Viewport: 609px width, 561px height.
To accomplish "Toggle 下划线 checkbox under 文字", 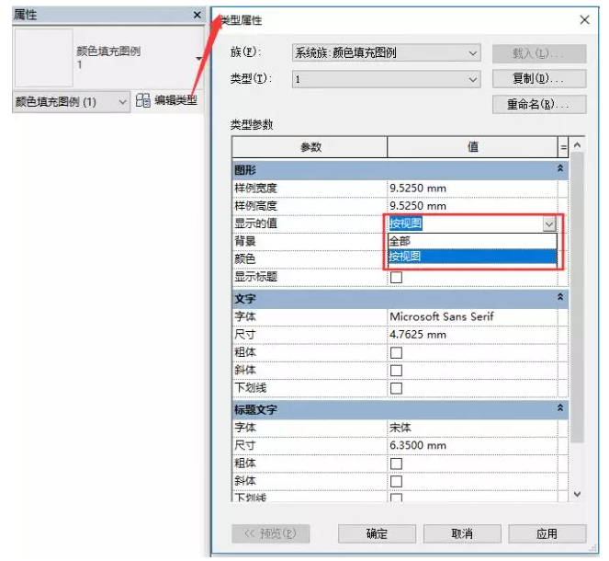I will click(x=397, y=388).
